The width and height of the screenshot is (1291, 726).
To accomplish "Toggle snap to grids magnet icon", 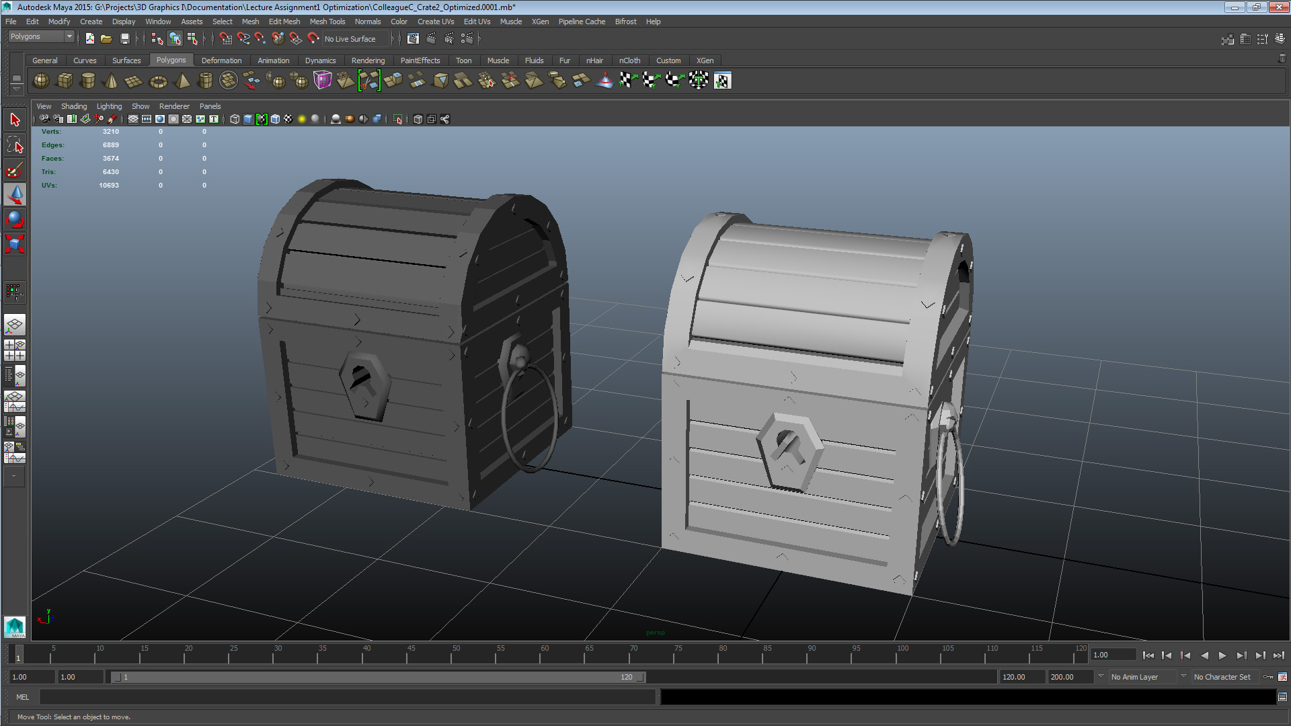I will (226, 39).
